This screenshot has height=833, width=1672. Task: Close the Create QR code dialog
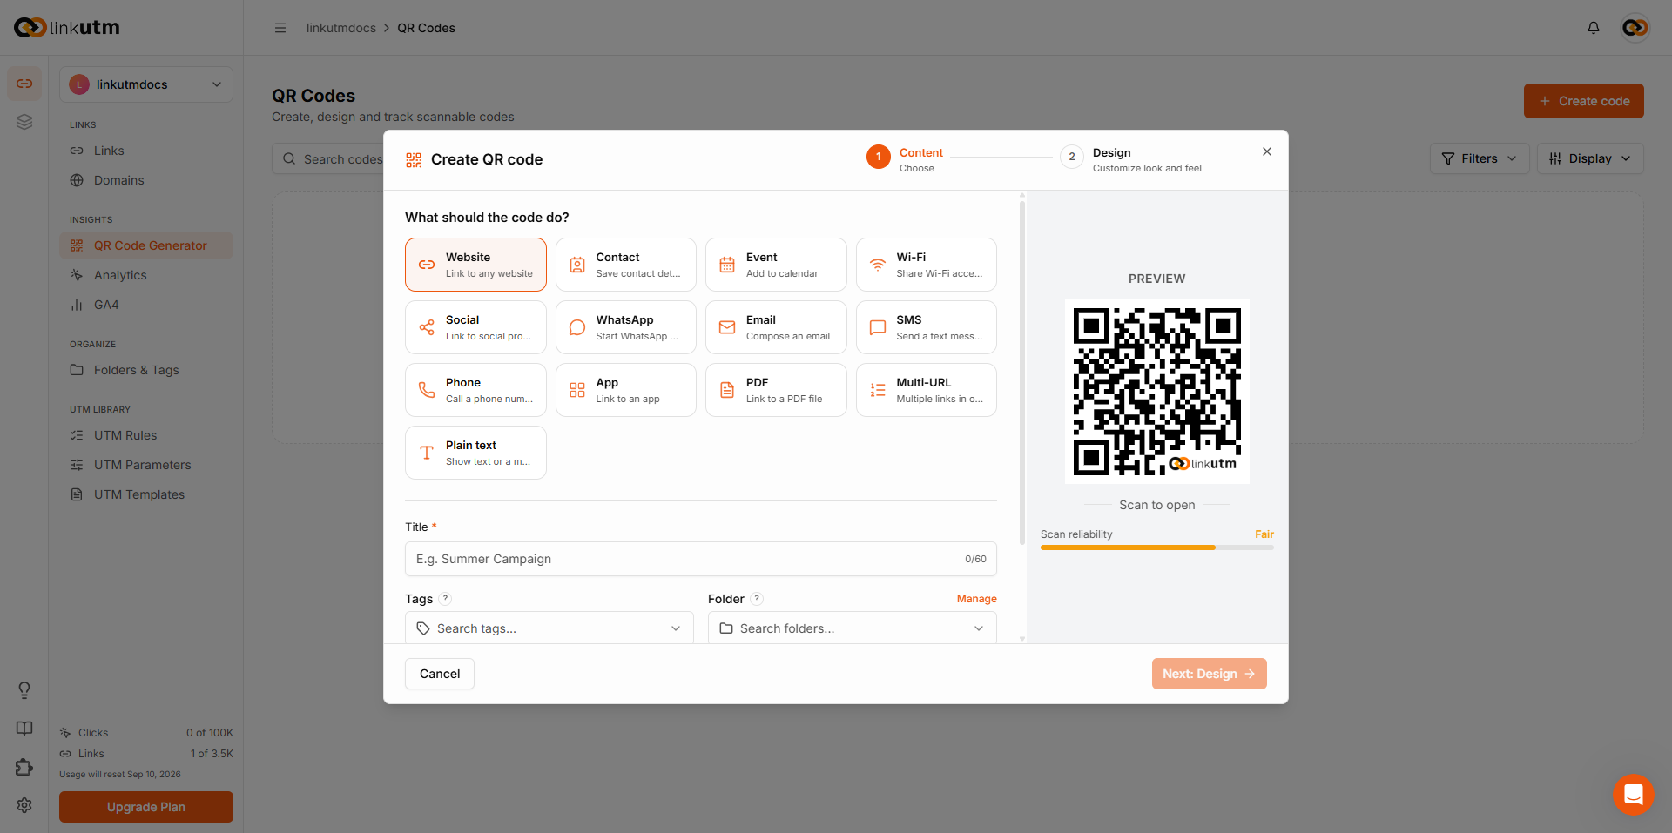pos(1267,151)
